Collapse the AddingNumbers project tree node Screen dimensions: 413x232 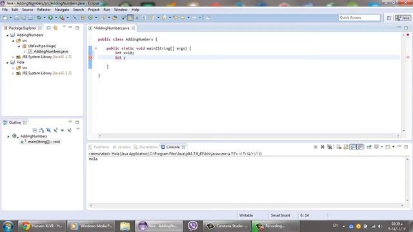point(7,35)
